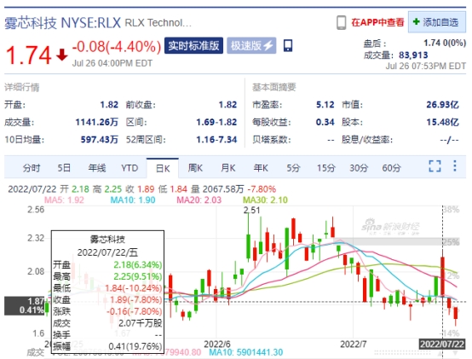
Task: Click the 添加自选 button
Action: click(437, 22)
